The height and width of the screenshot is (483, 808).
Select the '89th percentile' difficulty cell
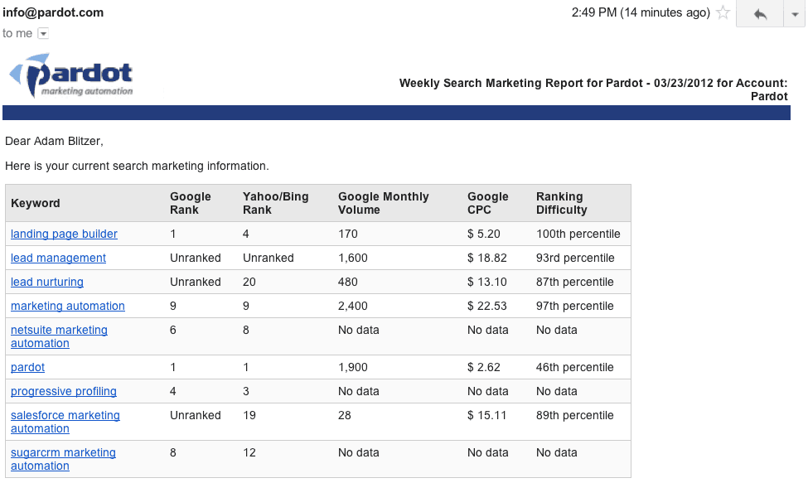tap(574, 415)
